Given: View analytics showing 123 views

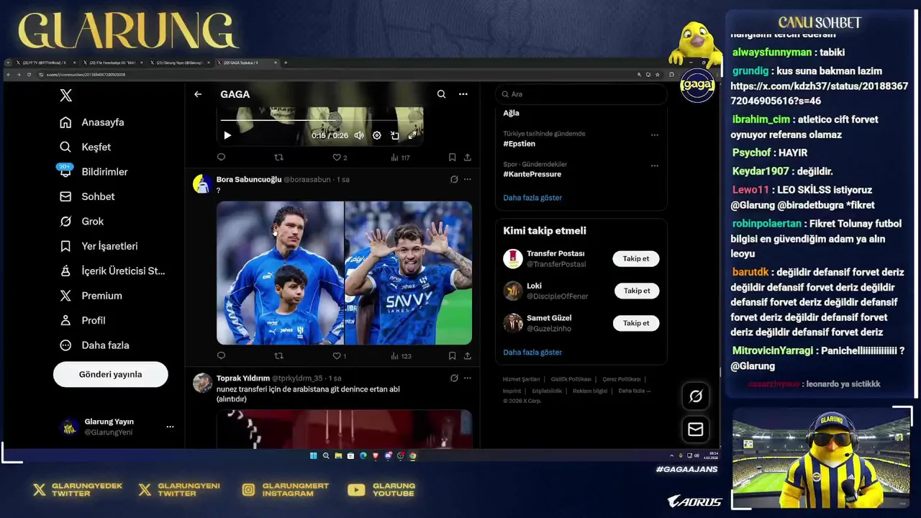Looking at the screenshot, I should [x=401, y=355].
